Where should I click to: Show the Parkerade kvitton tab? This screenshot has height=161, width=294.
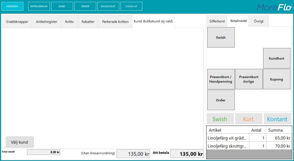[x=115, y=22]
